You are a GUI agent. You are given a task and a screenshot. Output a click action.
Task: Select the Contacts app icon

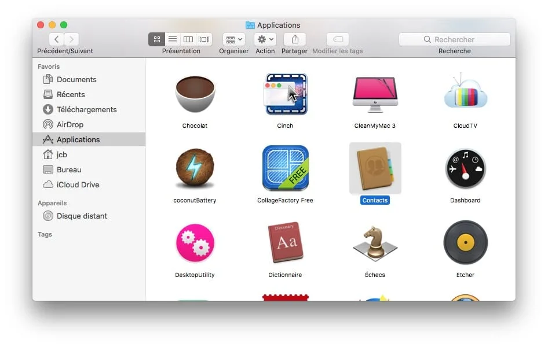pyautogui.click(x=375, y=169)
